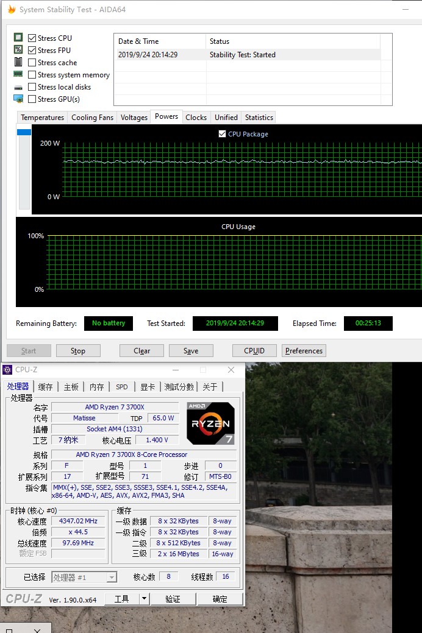Show the Statistics tab

259,118
